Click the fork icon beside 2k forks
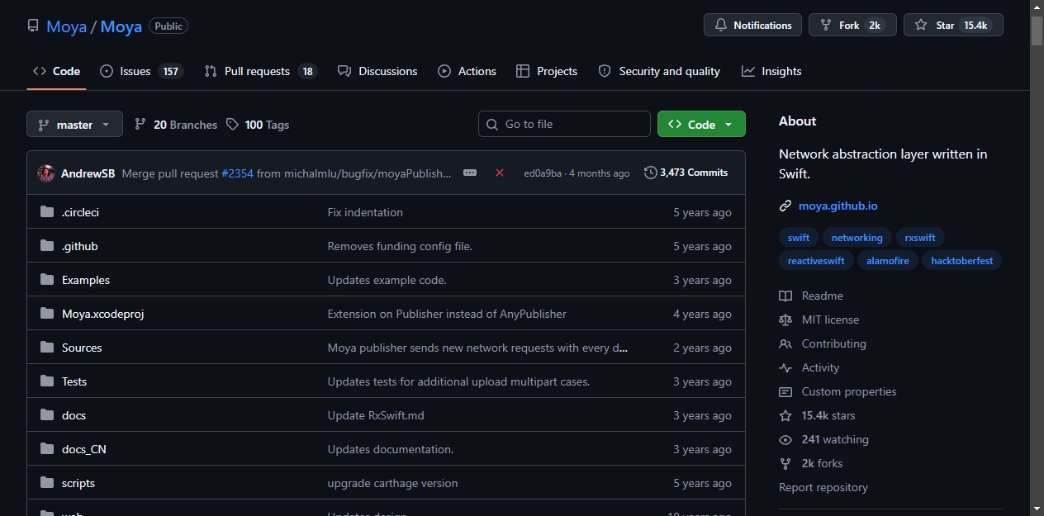This screenshot has height=516, width=1044. (x=785, y=463)
